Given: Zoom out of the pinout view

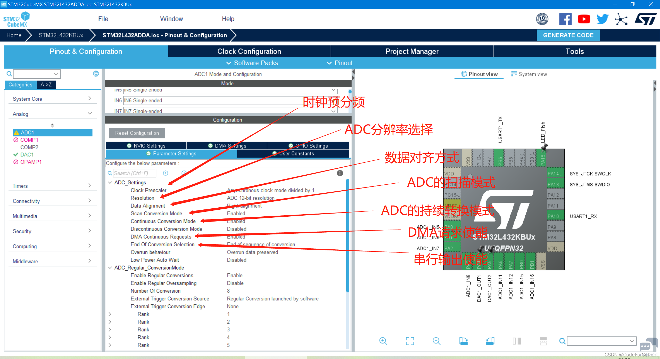Looking at the screenshot, I should coord(436,341).
